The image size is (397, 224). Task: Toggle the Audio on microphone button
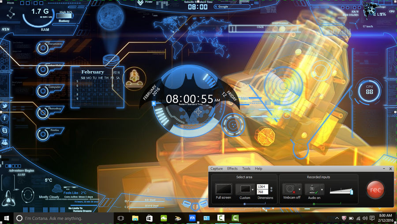coord(312,189)
